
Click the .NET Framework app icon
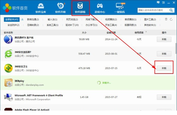tap(8, 97)
